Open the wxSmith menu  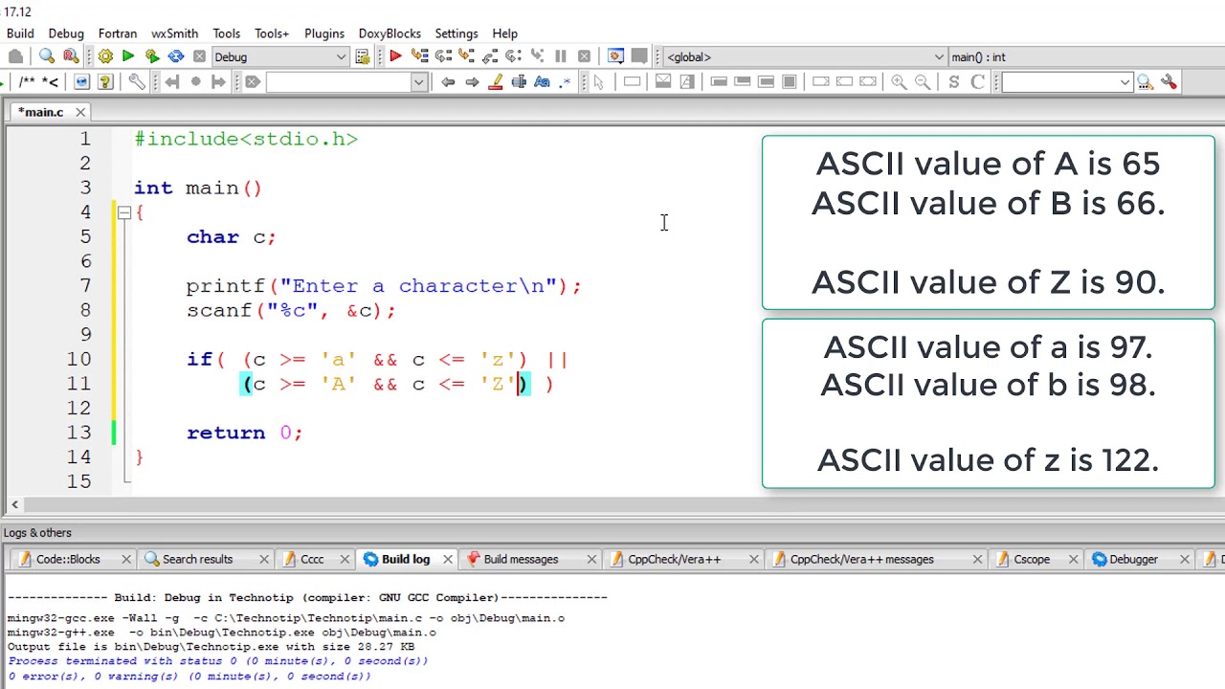(175, 33)
